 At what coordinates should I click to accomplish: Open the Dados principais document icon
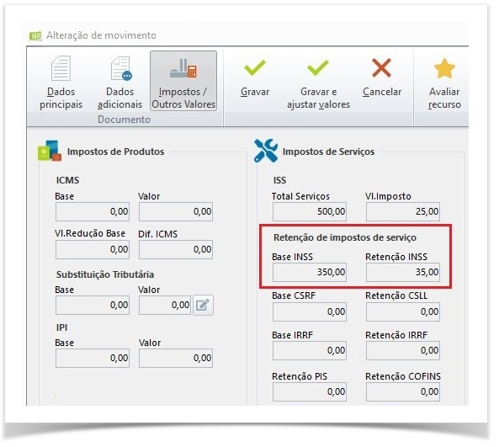pos(61,68)
